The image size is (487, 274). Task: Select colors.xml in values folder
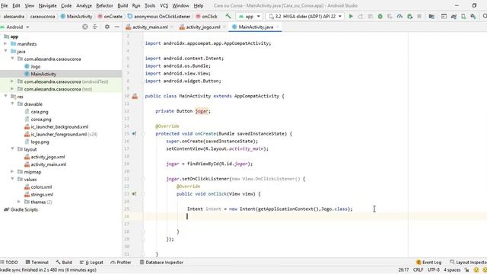(x=41, y=187)
